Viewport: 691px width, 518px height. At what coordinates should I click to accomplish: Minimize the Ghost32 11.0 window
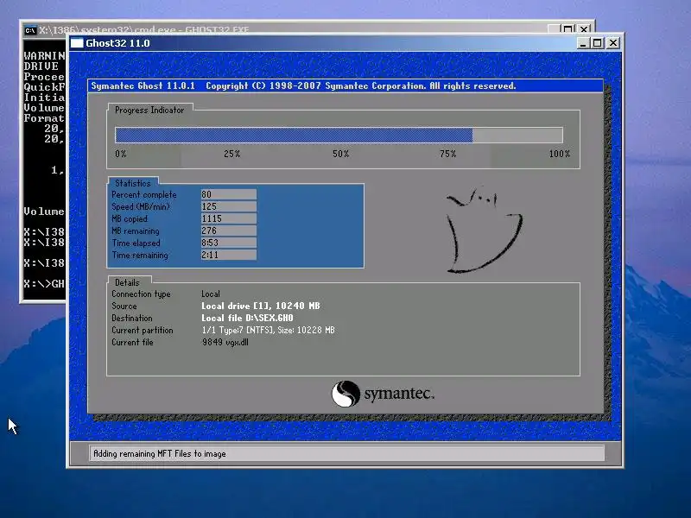(582, 43)
